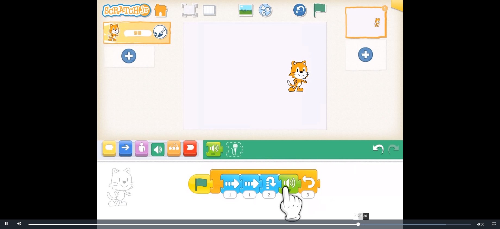This screenshot has width=500, height=229.
Task: Select the cat sprite on the stage
Action: click(298, 76)
